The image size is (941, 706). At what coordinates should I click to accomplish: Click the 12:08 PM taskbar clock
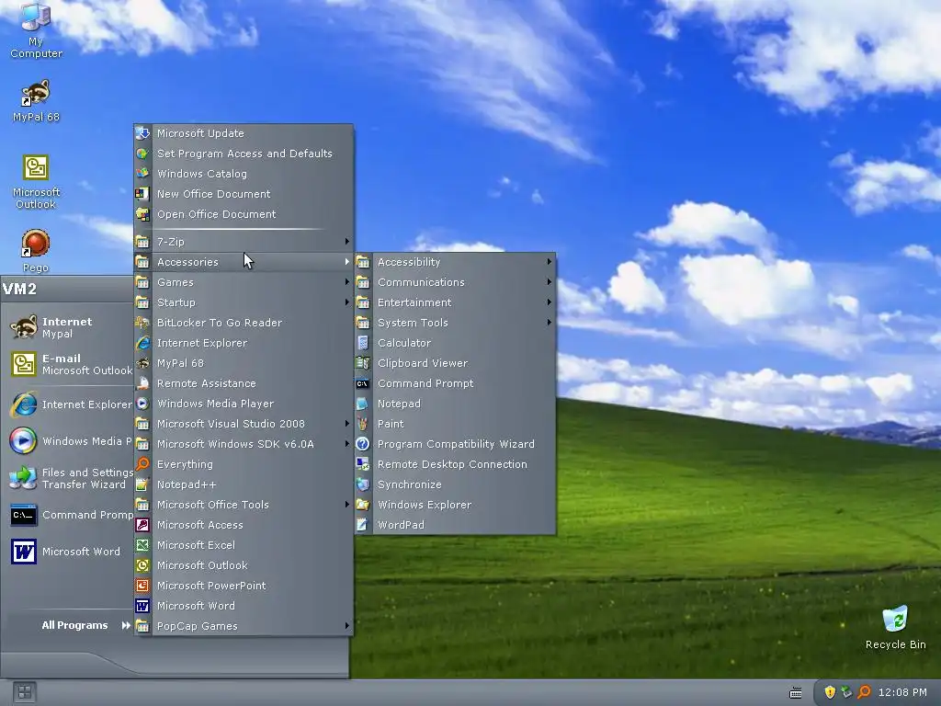pyautogui.click(x=902, y=692)
